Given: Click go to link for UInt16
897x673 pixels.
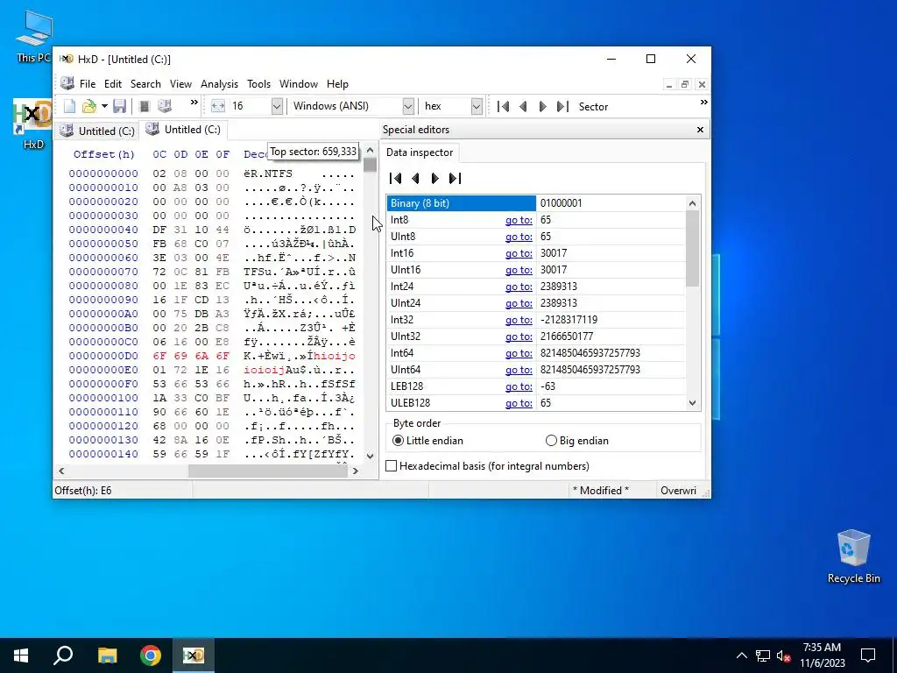Looking at the screenshot, I should (519, 270).
